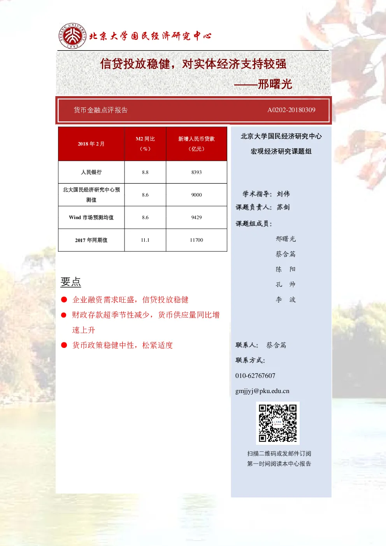Select team member 陈 阳

click(286, 269)
